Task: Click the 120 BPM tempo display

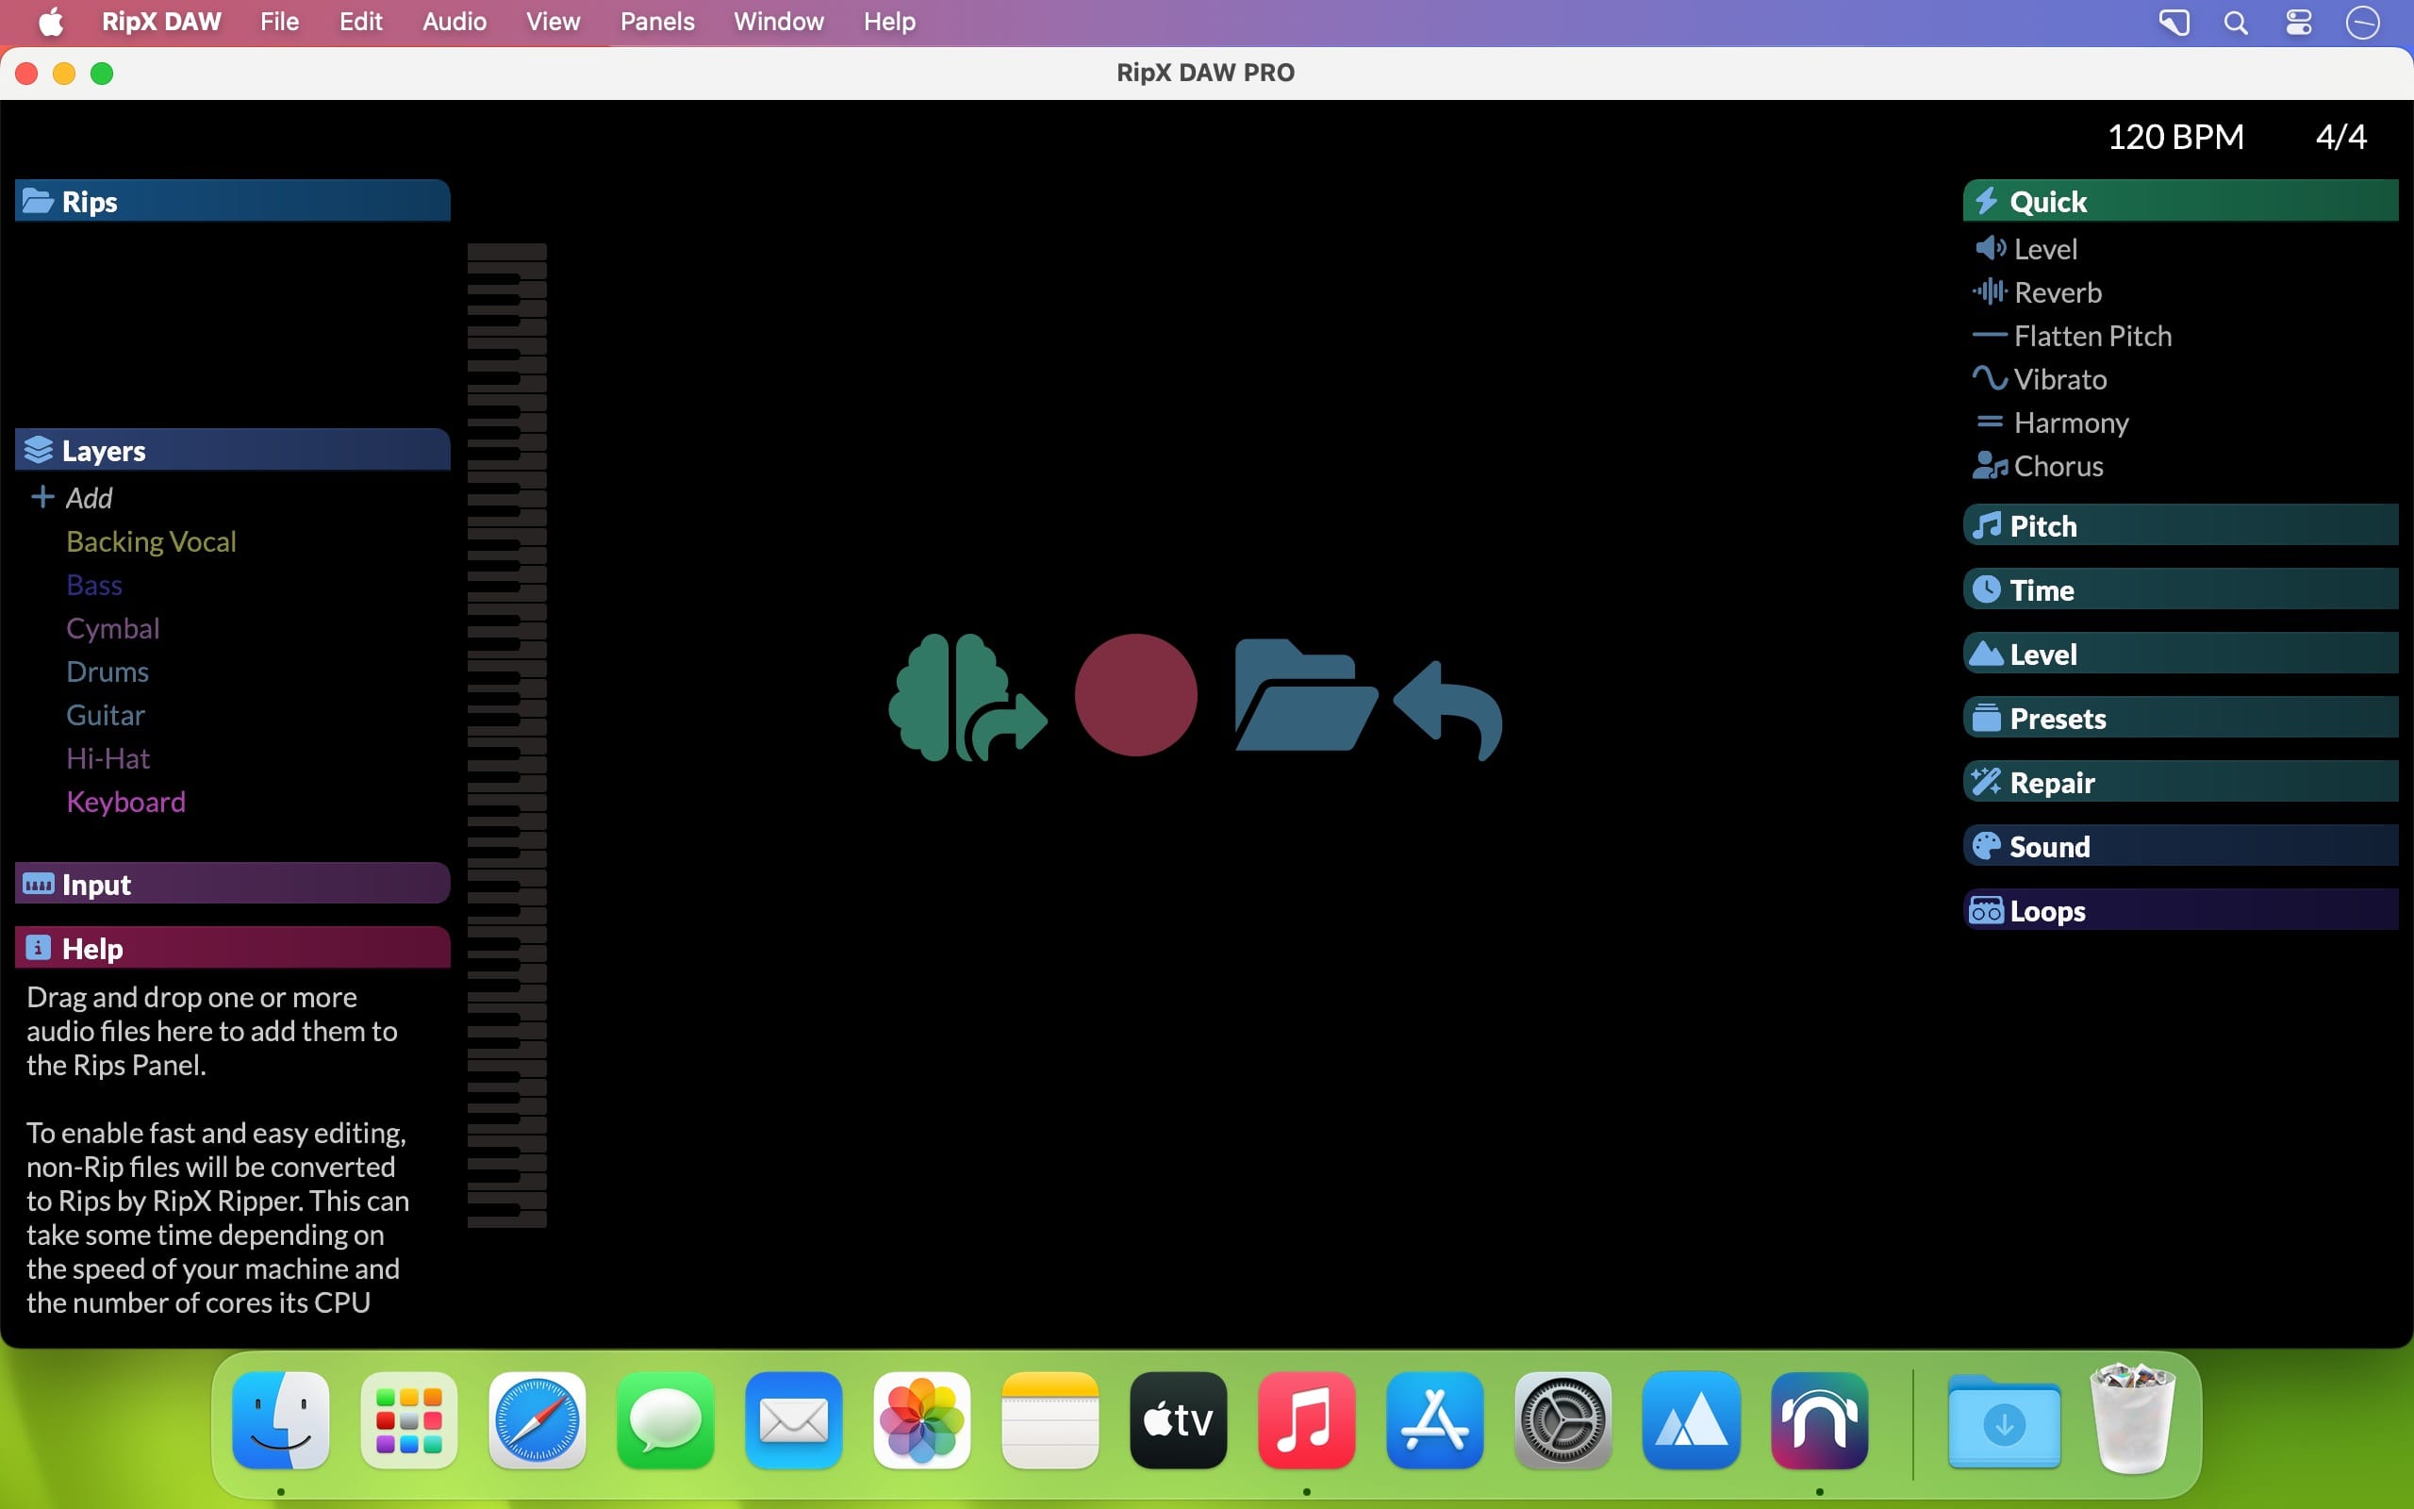Action: pos(2174,137)
